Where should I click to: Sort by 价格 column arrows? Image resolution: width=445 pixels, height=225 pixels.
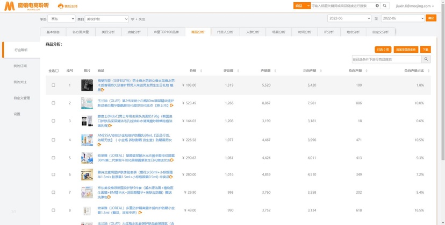point(201,71)
